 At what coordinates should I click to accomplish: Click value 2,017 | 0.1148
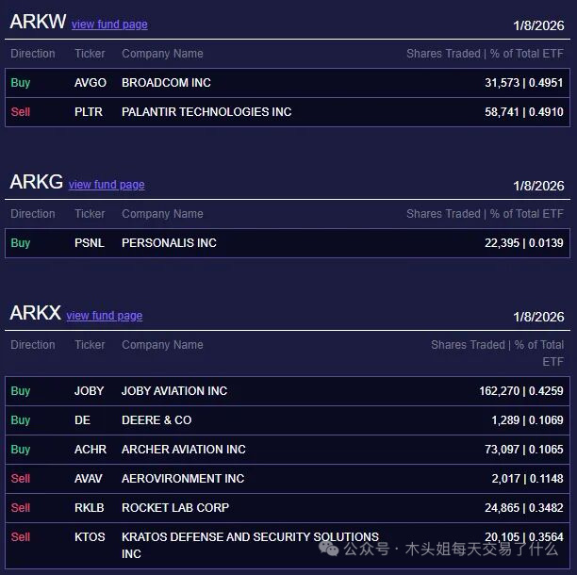click(527, 479)
